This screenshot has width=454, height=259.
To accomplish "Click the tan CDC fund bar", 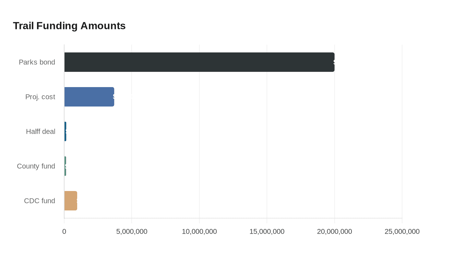I will pos(71,201).
